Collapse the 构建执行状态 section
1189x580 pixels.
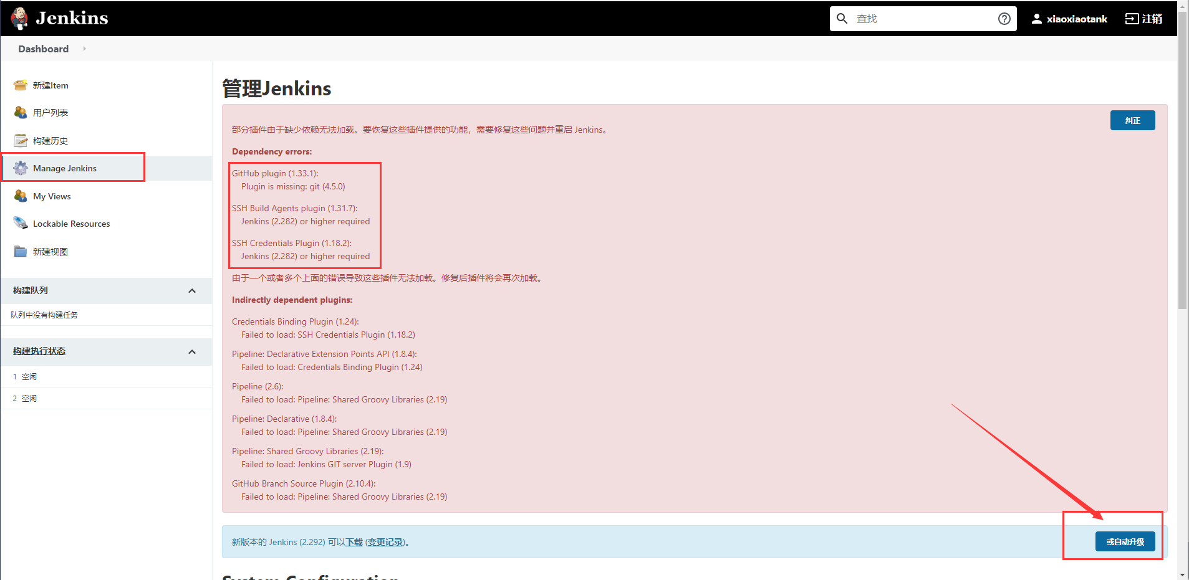point(192,351)
